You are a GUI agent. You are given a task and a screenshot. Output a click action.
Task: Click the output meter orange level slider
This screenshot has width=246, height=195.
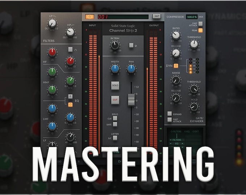[x=147, y=108]
